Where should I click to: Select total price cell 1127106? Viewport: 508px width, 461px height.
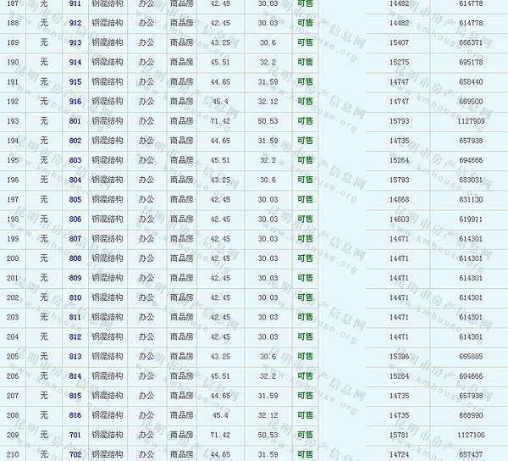pos(471,435)
